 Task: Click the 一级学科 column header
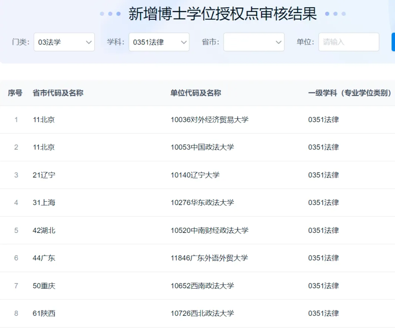[350, 93]
